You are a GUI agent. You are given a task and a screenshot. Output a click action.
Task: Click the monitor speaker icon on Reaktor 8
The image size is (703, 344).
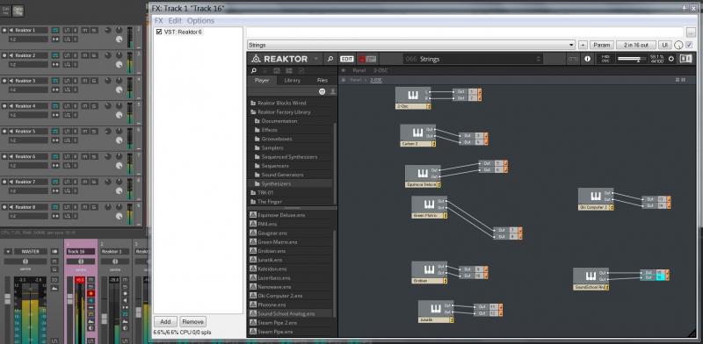point(11,207)
